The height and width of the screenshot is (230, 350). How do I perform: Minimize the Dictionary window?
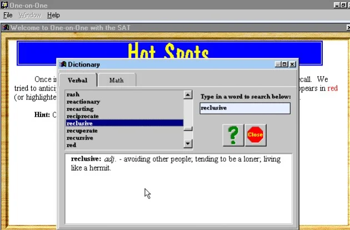point(278,64)
